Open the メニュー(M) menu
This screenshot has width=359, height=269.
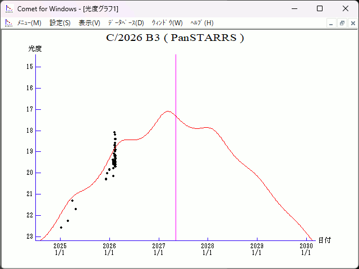[29, 23]
